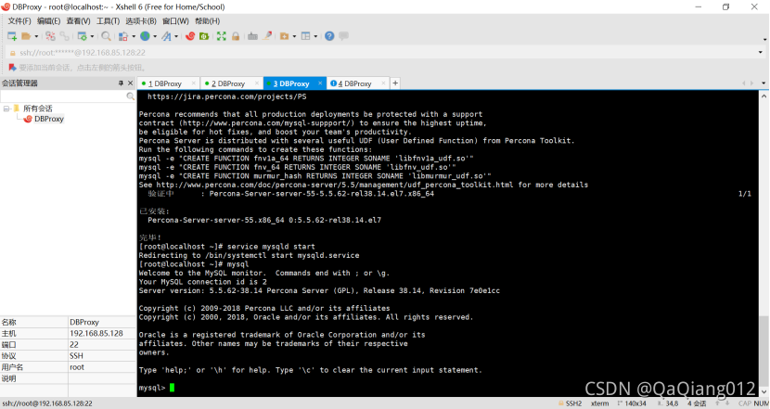This screenshot has height=409, width=770.
Task: Launch Xftp with the red swirl icon
Action: tap(190, 36)
